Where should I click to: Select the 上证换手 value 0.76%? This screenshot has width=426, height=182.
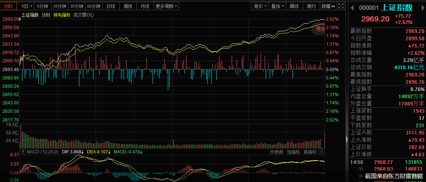click(417, 89)
